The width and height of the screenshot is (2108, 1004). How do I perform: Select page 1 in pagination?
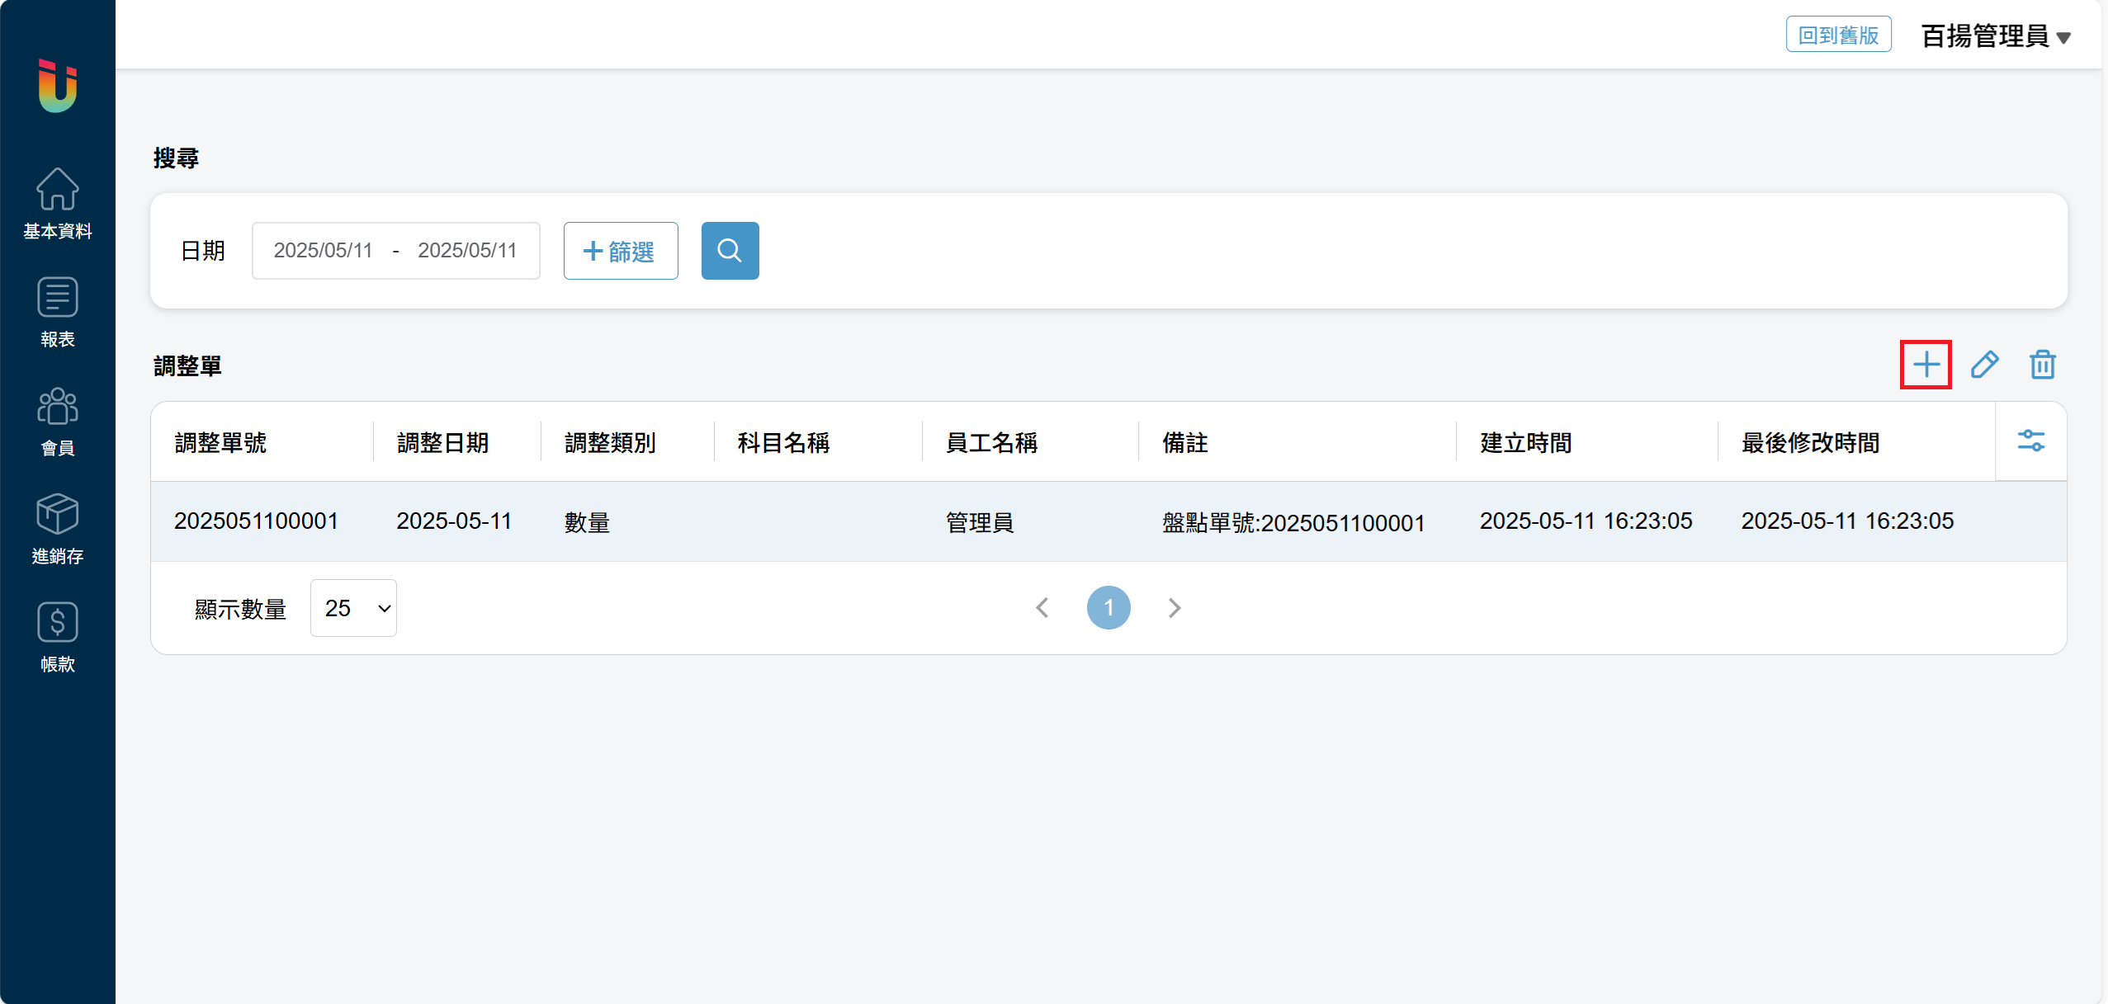click(1108, 608)
